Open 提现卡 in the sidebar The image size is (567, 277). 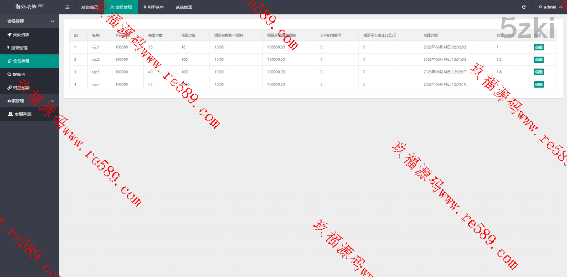29,74
